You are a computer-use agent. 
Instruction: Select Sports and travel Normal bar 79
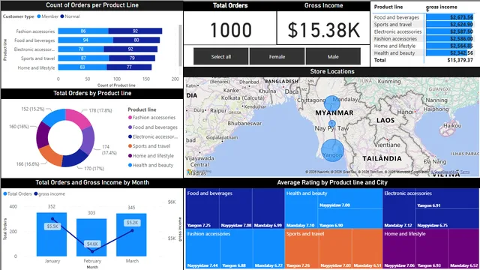132,58
